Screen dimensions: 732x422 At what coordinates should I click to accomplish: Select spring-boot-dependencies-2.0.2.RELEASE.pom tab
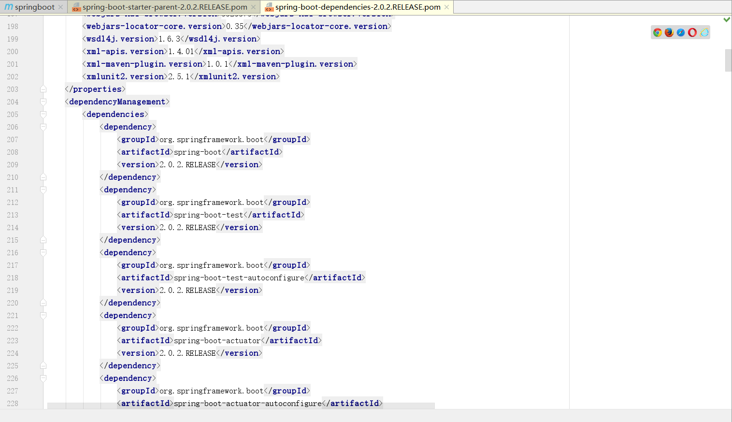(x=358, y=7)
